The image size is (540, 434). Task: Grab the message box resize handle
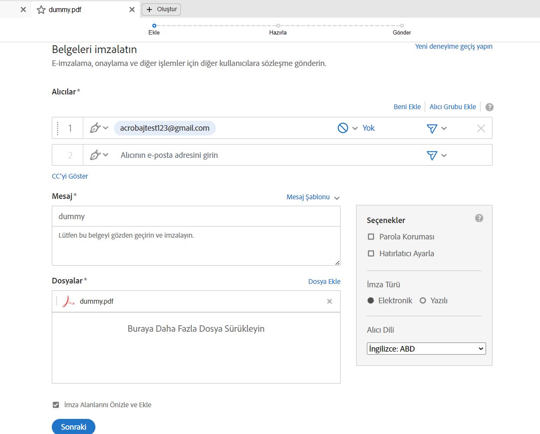(337, 262)
